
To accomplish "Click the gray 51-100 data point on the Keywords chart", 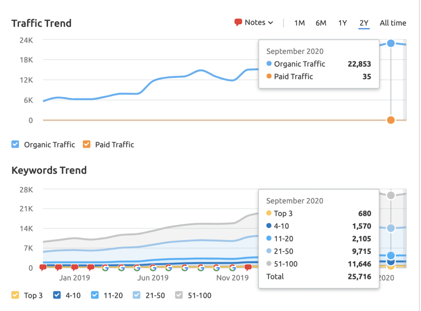I will (391, 195).
